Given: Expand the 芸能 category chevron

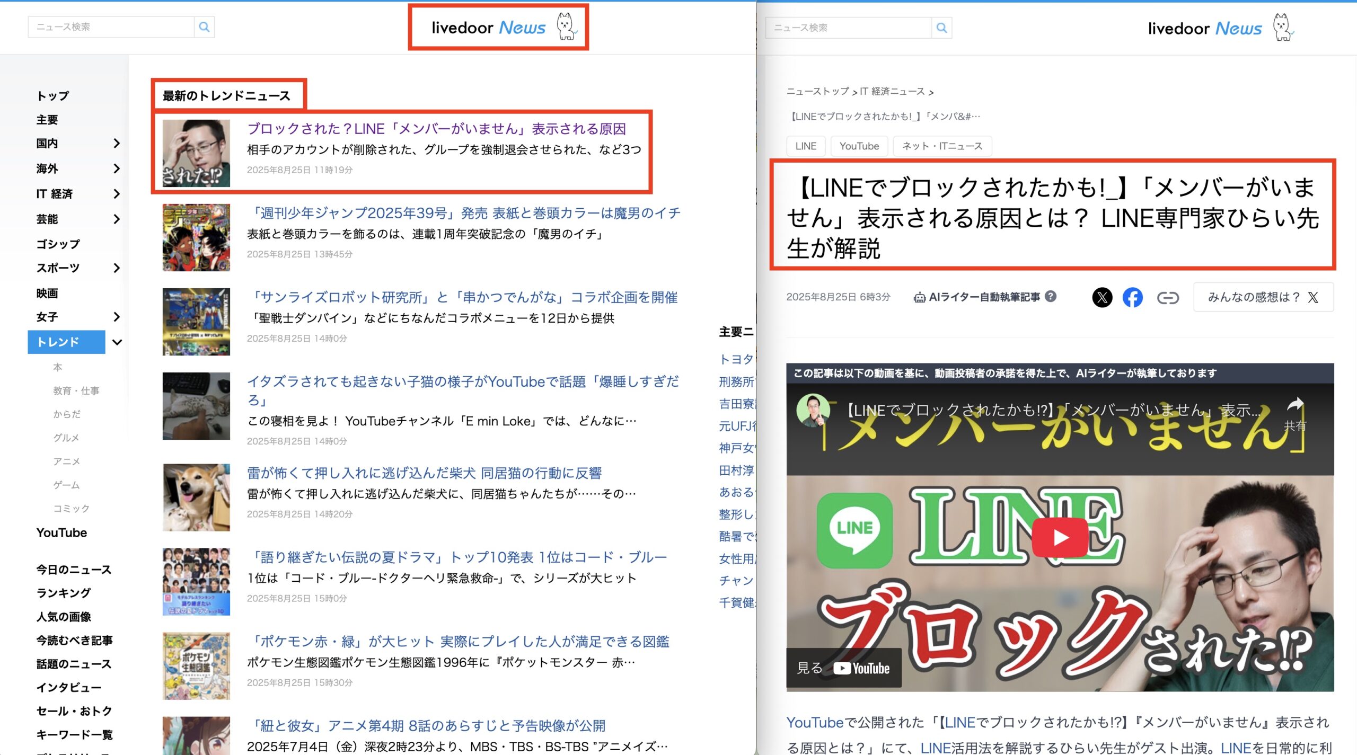Looking at the screenshot, I should [x=117, y=219].
